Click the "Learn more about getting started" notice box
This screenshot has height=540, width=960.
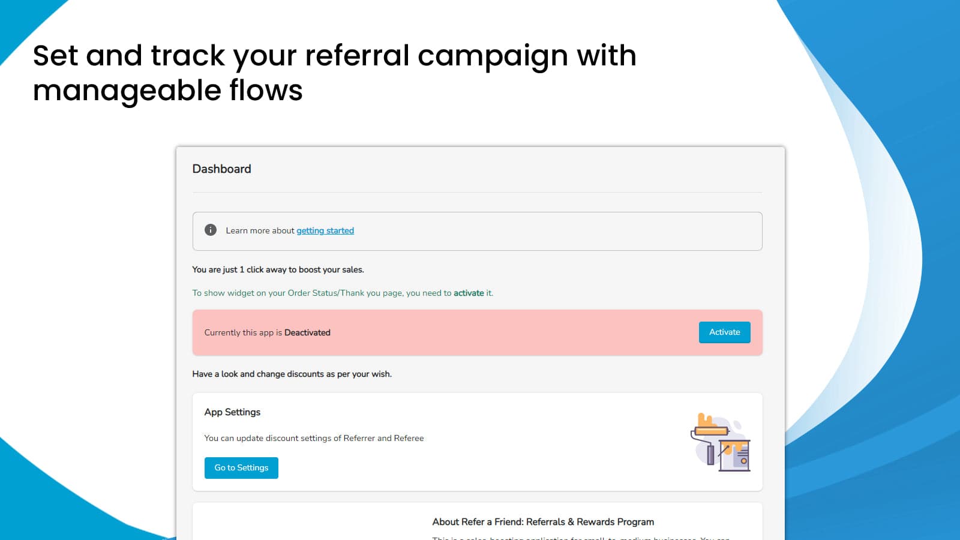click(477, 230)
